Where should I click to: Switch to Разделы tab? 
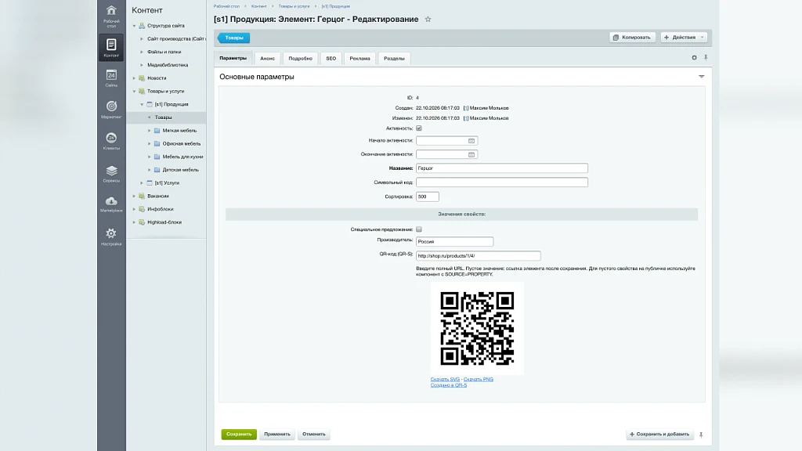pyautogui.click(x=394, y=58)
